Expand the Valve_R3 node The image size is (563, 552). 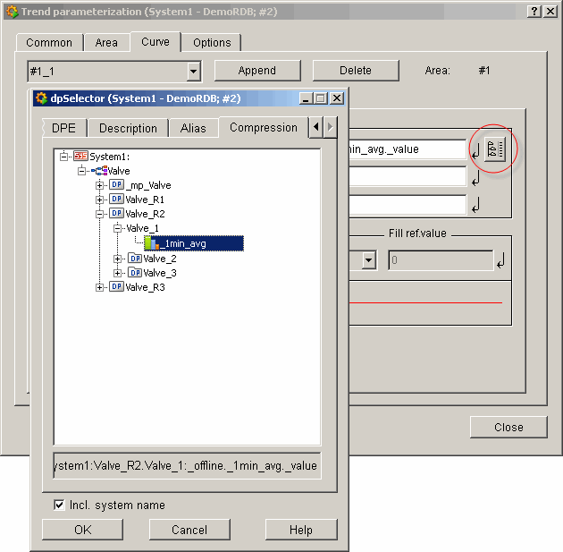pyautogui.click(x=99, y=287)
